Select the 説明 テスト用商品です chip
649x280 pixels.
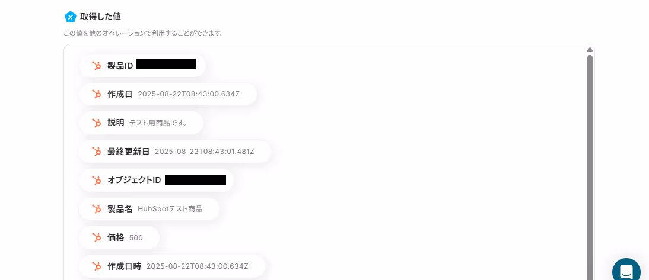click(x=141, y=123)
